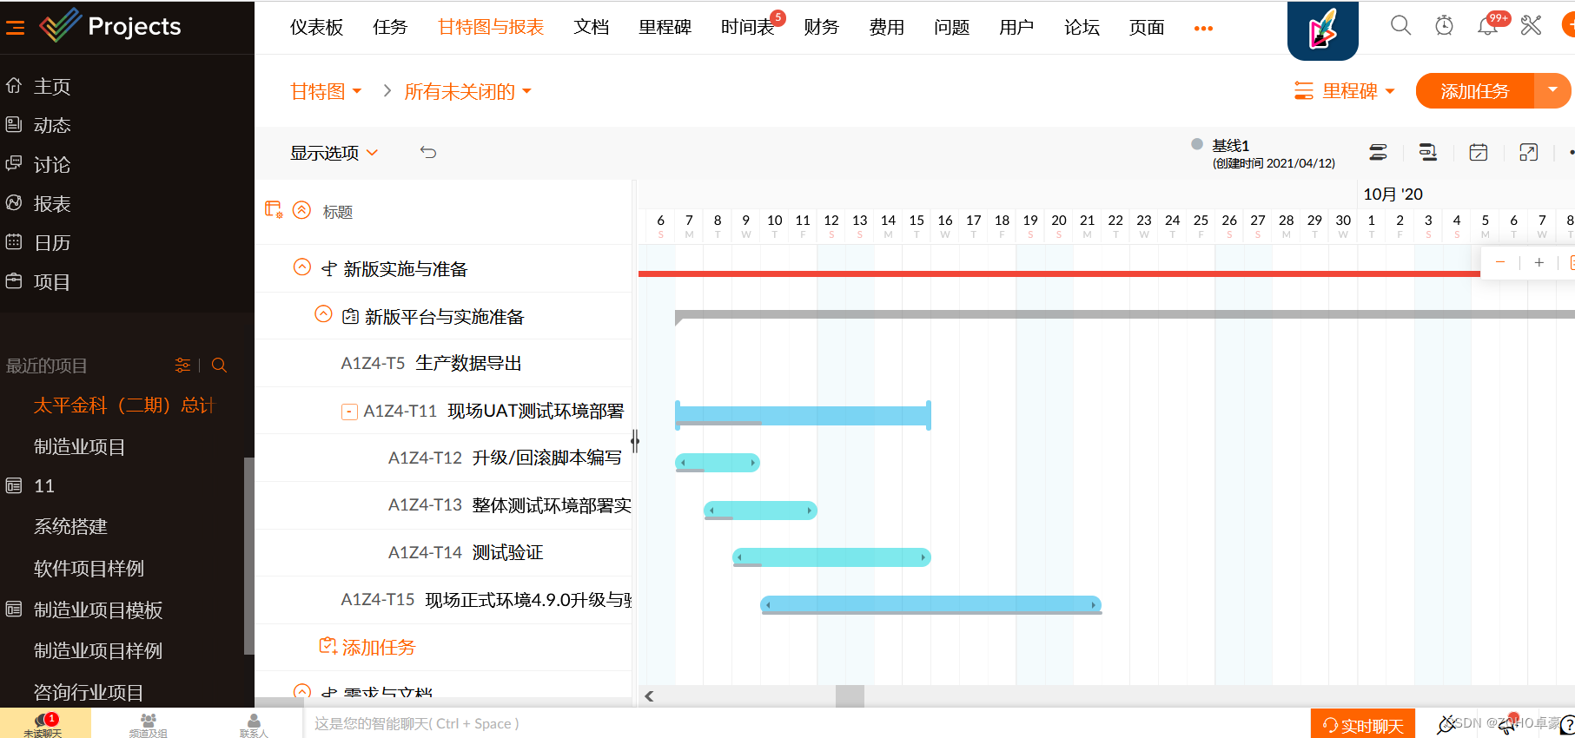Image resolution: width=1575 pixels, height=738 pixels.
Task: Filter recent projects with sliders icon
Action: 182,366
